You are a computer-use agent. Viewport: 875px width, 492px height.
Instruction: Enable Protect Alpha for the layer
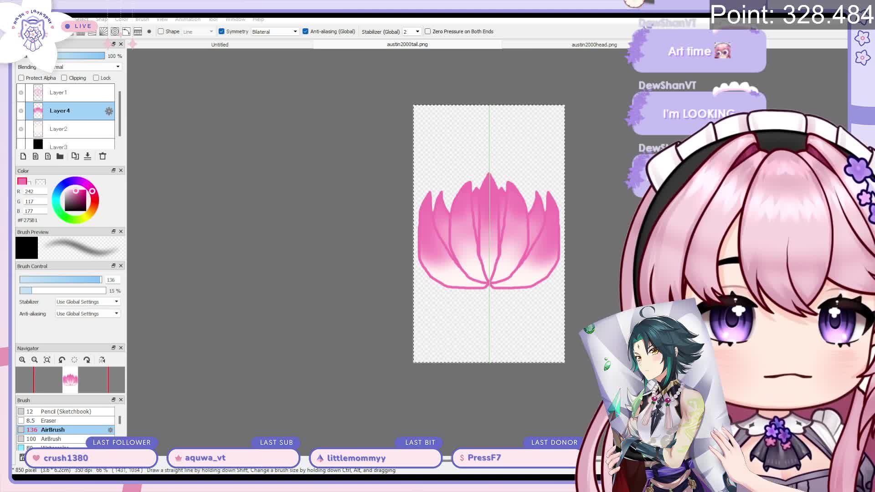21,78
